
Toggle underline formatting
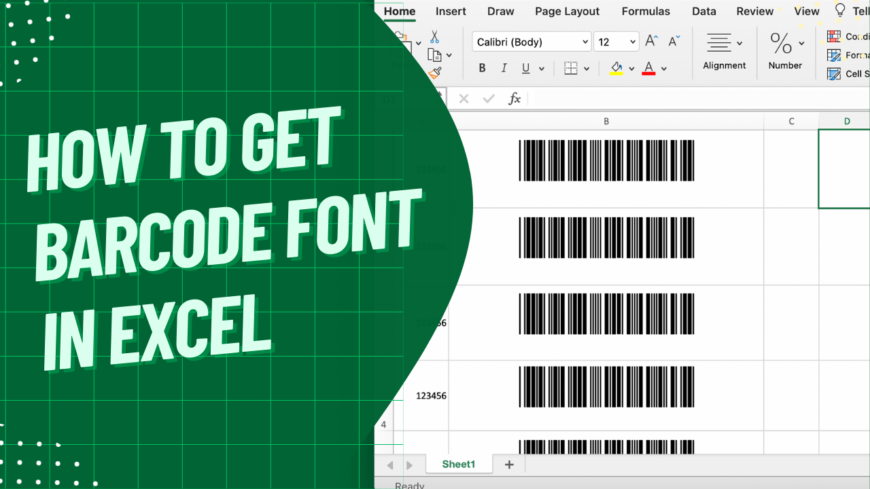(525, 68)
